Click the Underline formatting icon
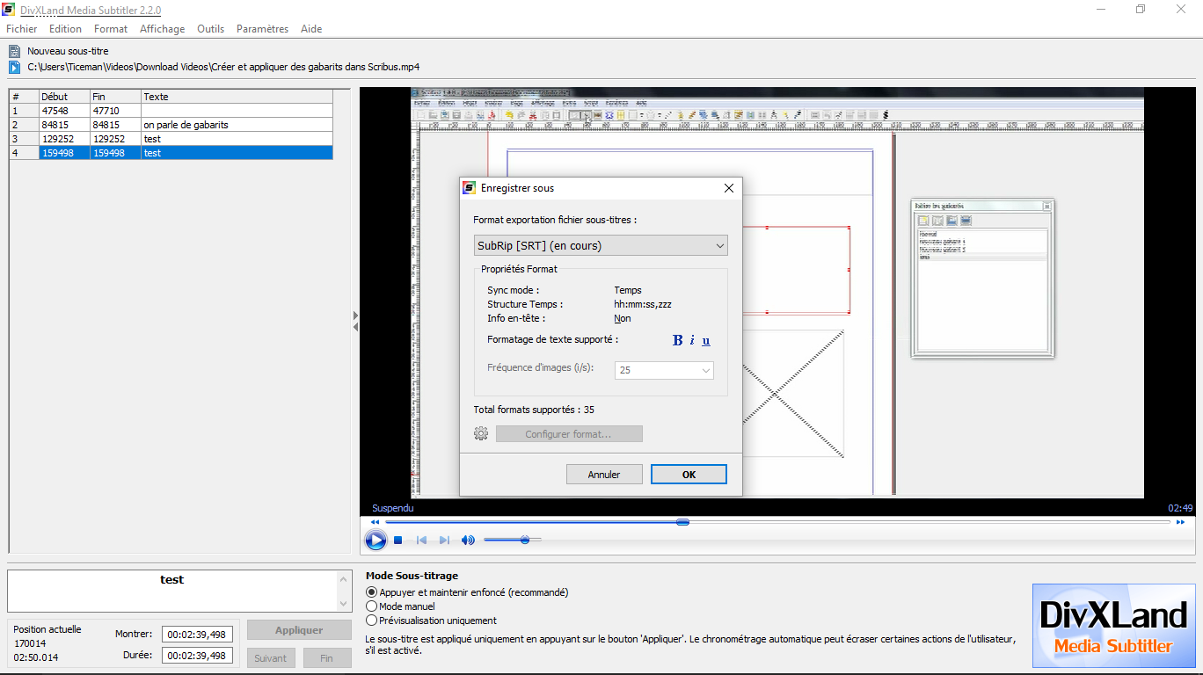This screenshot has height=675, width=1203. click(x=706, y=341)
